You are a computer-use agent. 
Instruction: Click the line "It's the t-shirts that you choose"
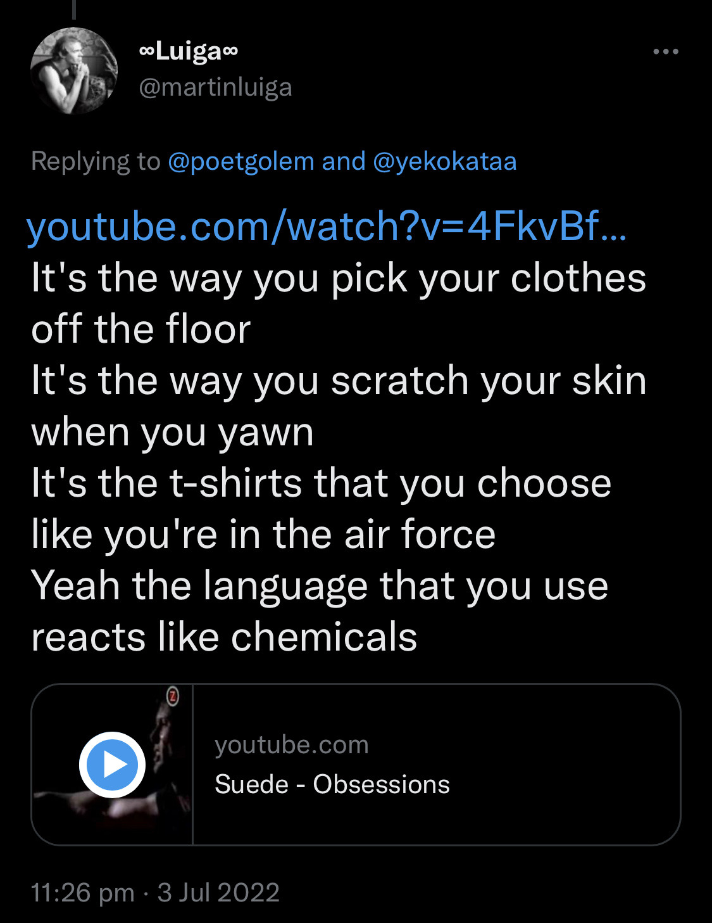click(321, 483)
